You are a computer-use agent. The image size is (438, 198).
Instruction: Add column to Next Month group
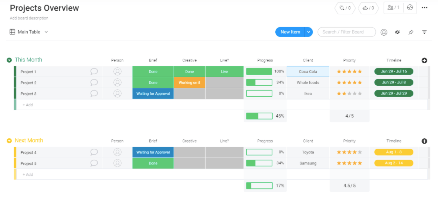[424, 141]
